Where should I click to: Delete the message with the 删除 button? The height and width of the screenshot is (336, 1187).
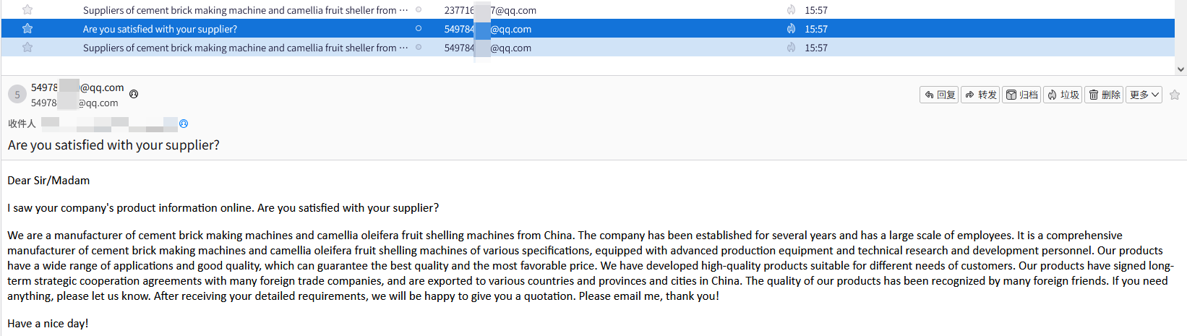(x=1104, y=95)
